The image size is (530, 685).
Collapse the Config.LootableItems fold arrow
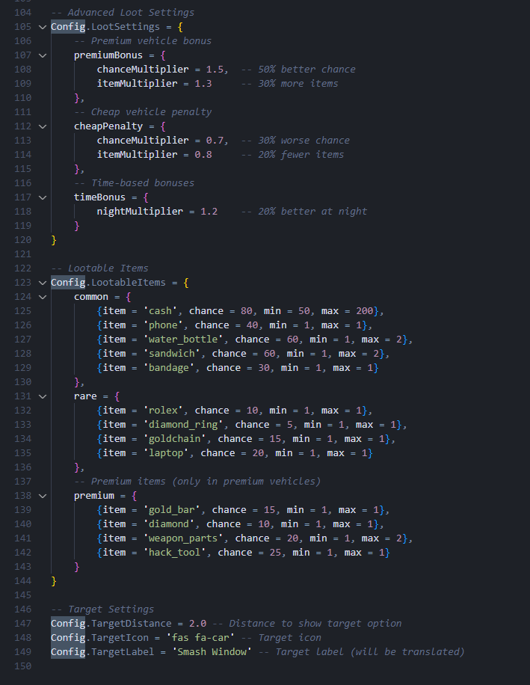coord(42,283)
